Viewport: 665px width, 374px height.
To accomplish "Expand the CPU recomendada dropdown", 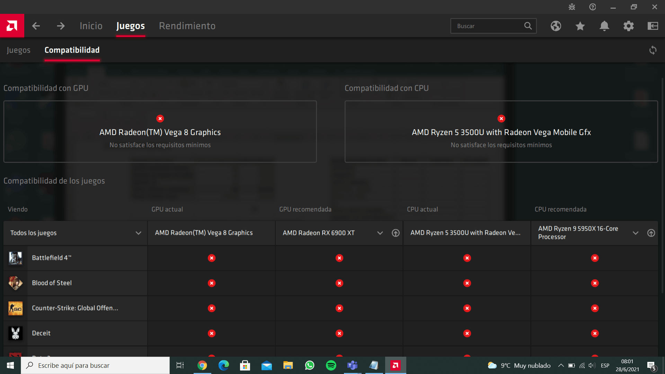I will (636, 233).
